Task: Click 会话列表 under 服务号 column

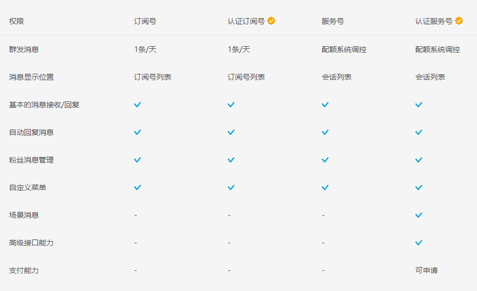Action: [x=337, y=77]
